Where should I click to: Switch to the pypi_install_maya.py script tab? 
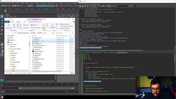[x=122, y=53]
